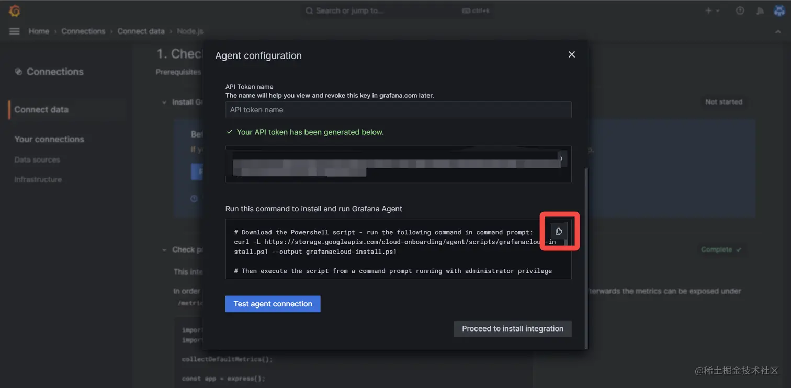791x388 pixels.
Task: Collapse the Check prerequisites section chevron
Action: click(165, 250)
